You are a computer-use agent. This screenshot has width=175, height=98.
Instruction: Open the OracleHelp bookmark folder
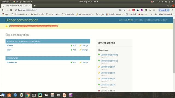(x=38, y=14)
